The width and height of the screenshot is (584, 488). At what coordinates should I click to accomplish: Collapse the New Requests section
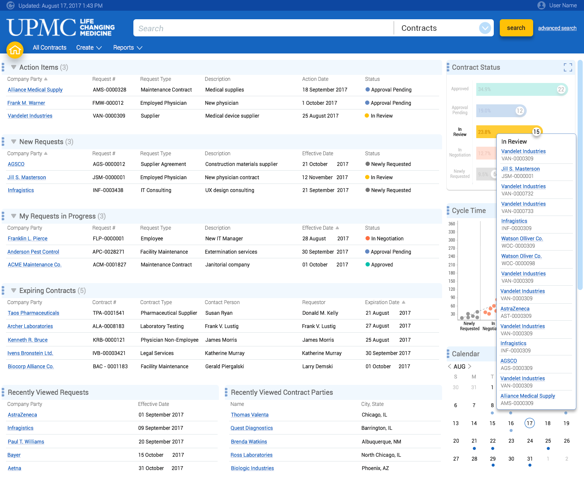click(x=13, y=142)
